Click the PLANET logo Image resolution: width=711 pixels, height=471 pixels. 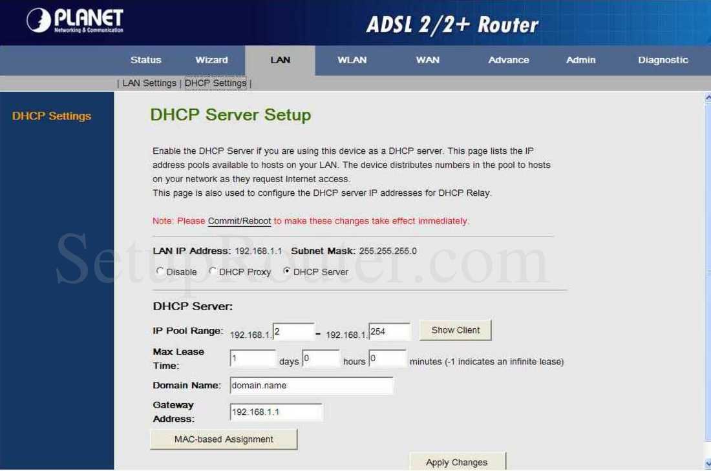coord(75,21)
